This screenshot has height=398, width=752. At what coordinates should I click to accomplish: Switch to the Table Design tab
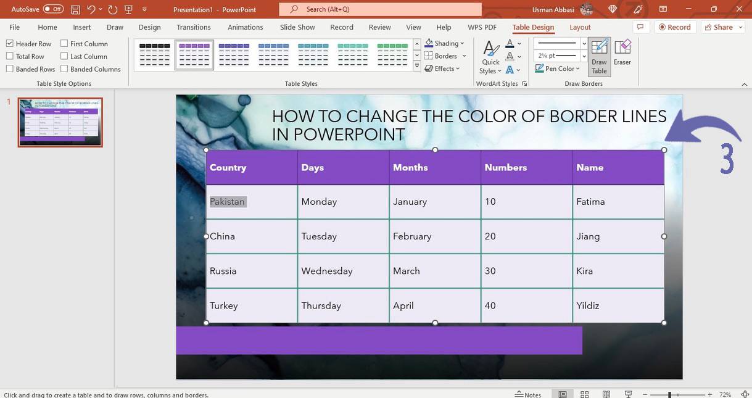pyautogui.click(x=532, y=27)
